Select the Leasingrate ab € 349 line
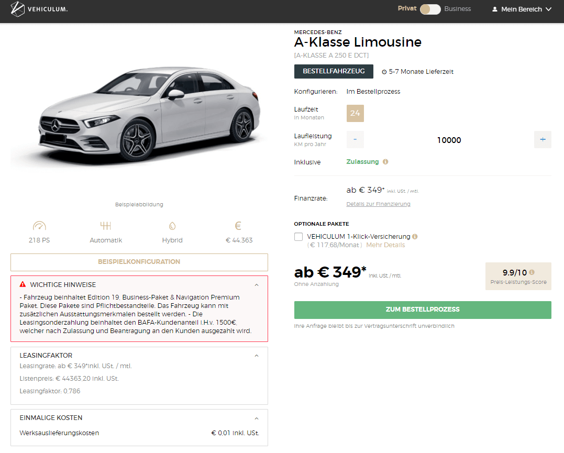Image resolution: width=564 pixels, height=453 pixels. [x=75, y=366]
